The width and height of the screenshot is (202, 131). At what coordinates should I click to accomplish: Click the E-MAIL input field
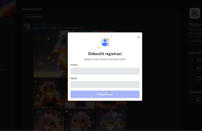tap(105, 71)
